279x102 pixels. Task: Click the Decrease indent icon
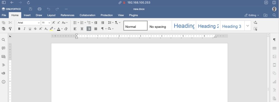96,23
